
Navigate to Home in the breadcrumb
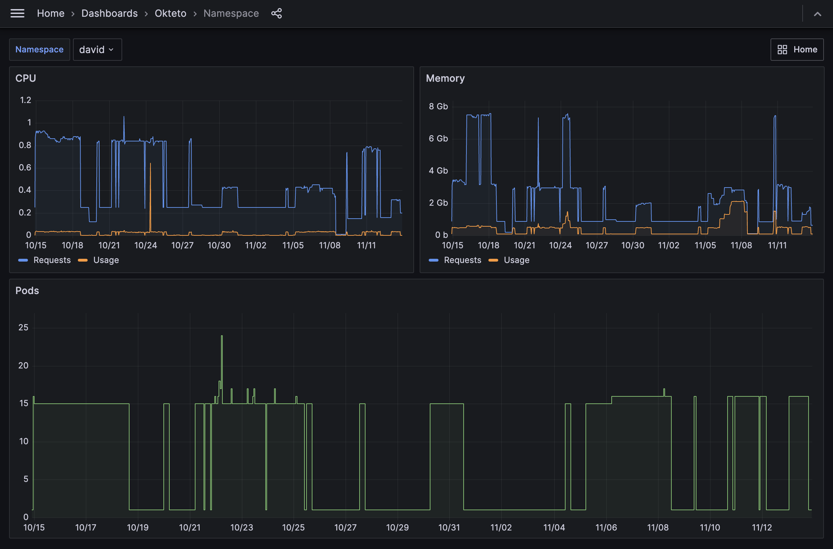click(50, 13)
